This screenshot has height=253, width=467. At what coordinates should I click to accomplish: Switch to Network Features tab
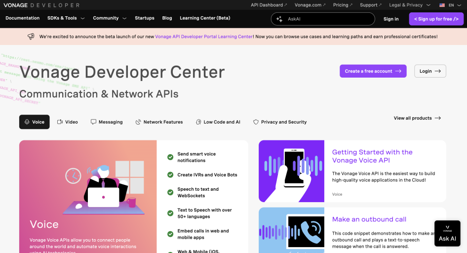[159, 122]
